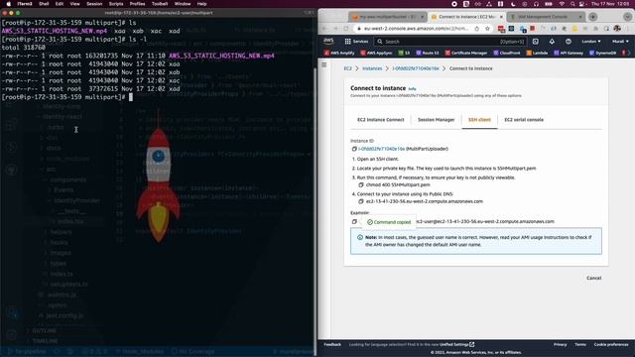Click the macOS clock showing Thu 17 Nov
Screen dimensions: 635x357
click(610, 4)
